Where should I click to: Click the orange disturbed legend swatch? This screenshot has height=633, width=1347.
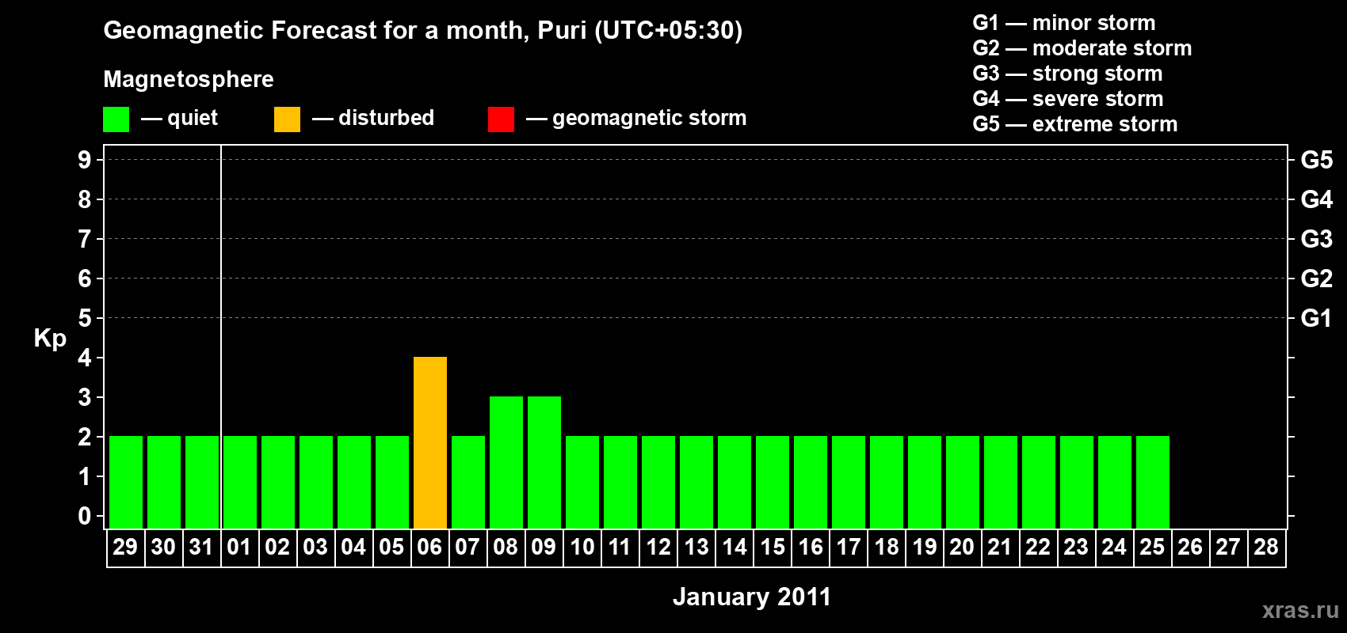(287, 119)
